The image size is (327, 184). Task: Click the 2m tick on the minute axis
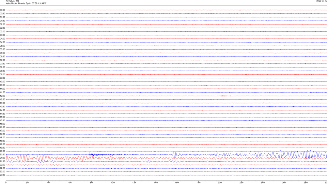(x=27, y=183)
